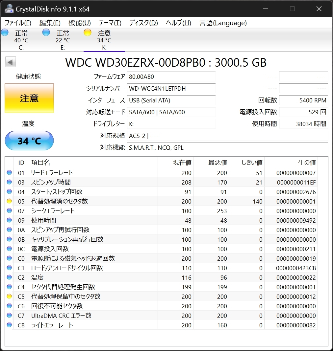The width and height of the screenshot is (333, 351).
Task: Click the status dot for row 01 リードエラーレート
Action: (x=9, y=173)
